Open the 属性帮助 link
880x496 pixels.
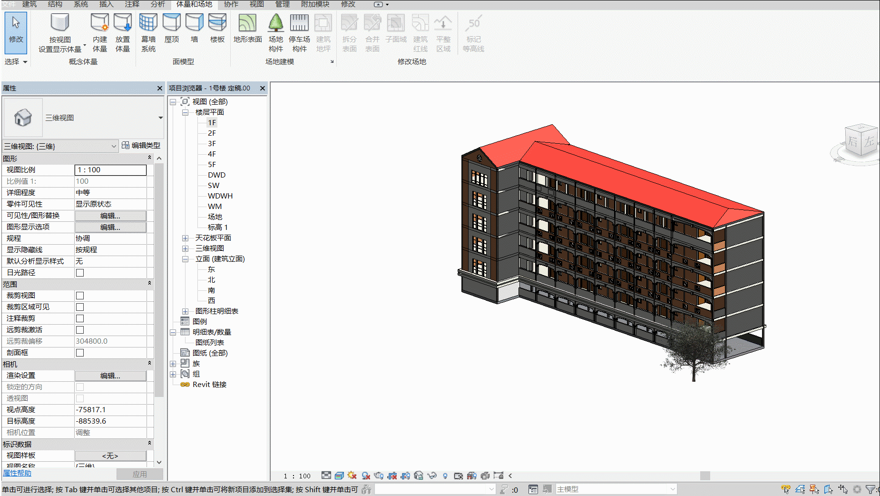(17, 473)
